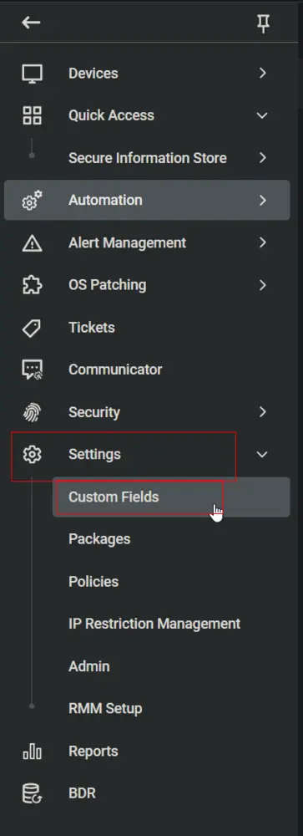Pin the sidebar with the pin icon
Image resolution: width=303 pixels, height=836 pixels.
pyautogui.click(x=263, y=23)
